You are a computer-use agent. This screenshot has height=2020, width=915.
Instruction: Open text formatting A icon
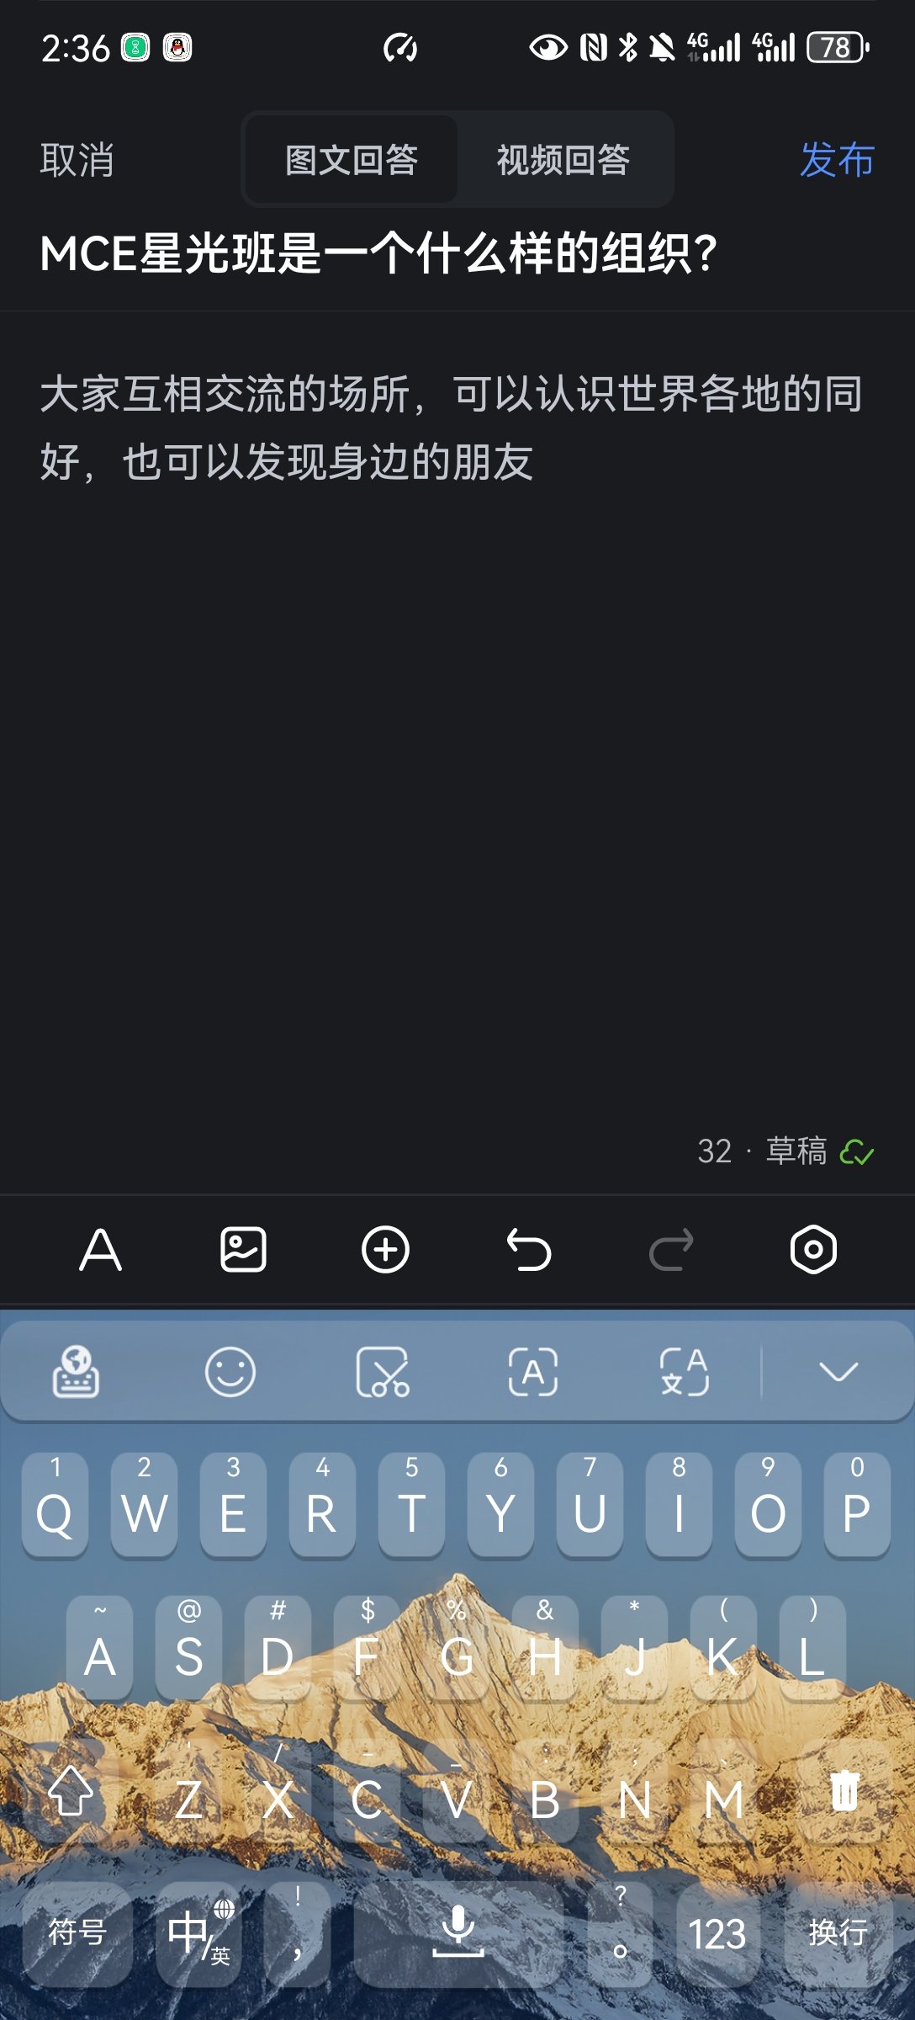pyautogui.click(x=101, y=1250)
